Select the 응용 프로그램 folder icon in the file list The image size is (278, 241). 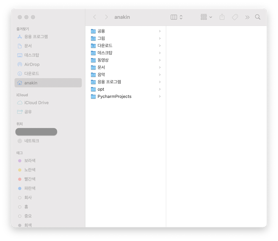tap(93, 82)
